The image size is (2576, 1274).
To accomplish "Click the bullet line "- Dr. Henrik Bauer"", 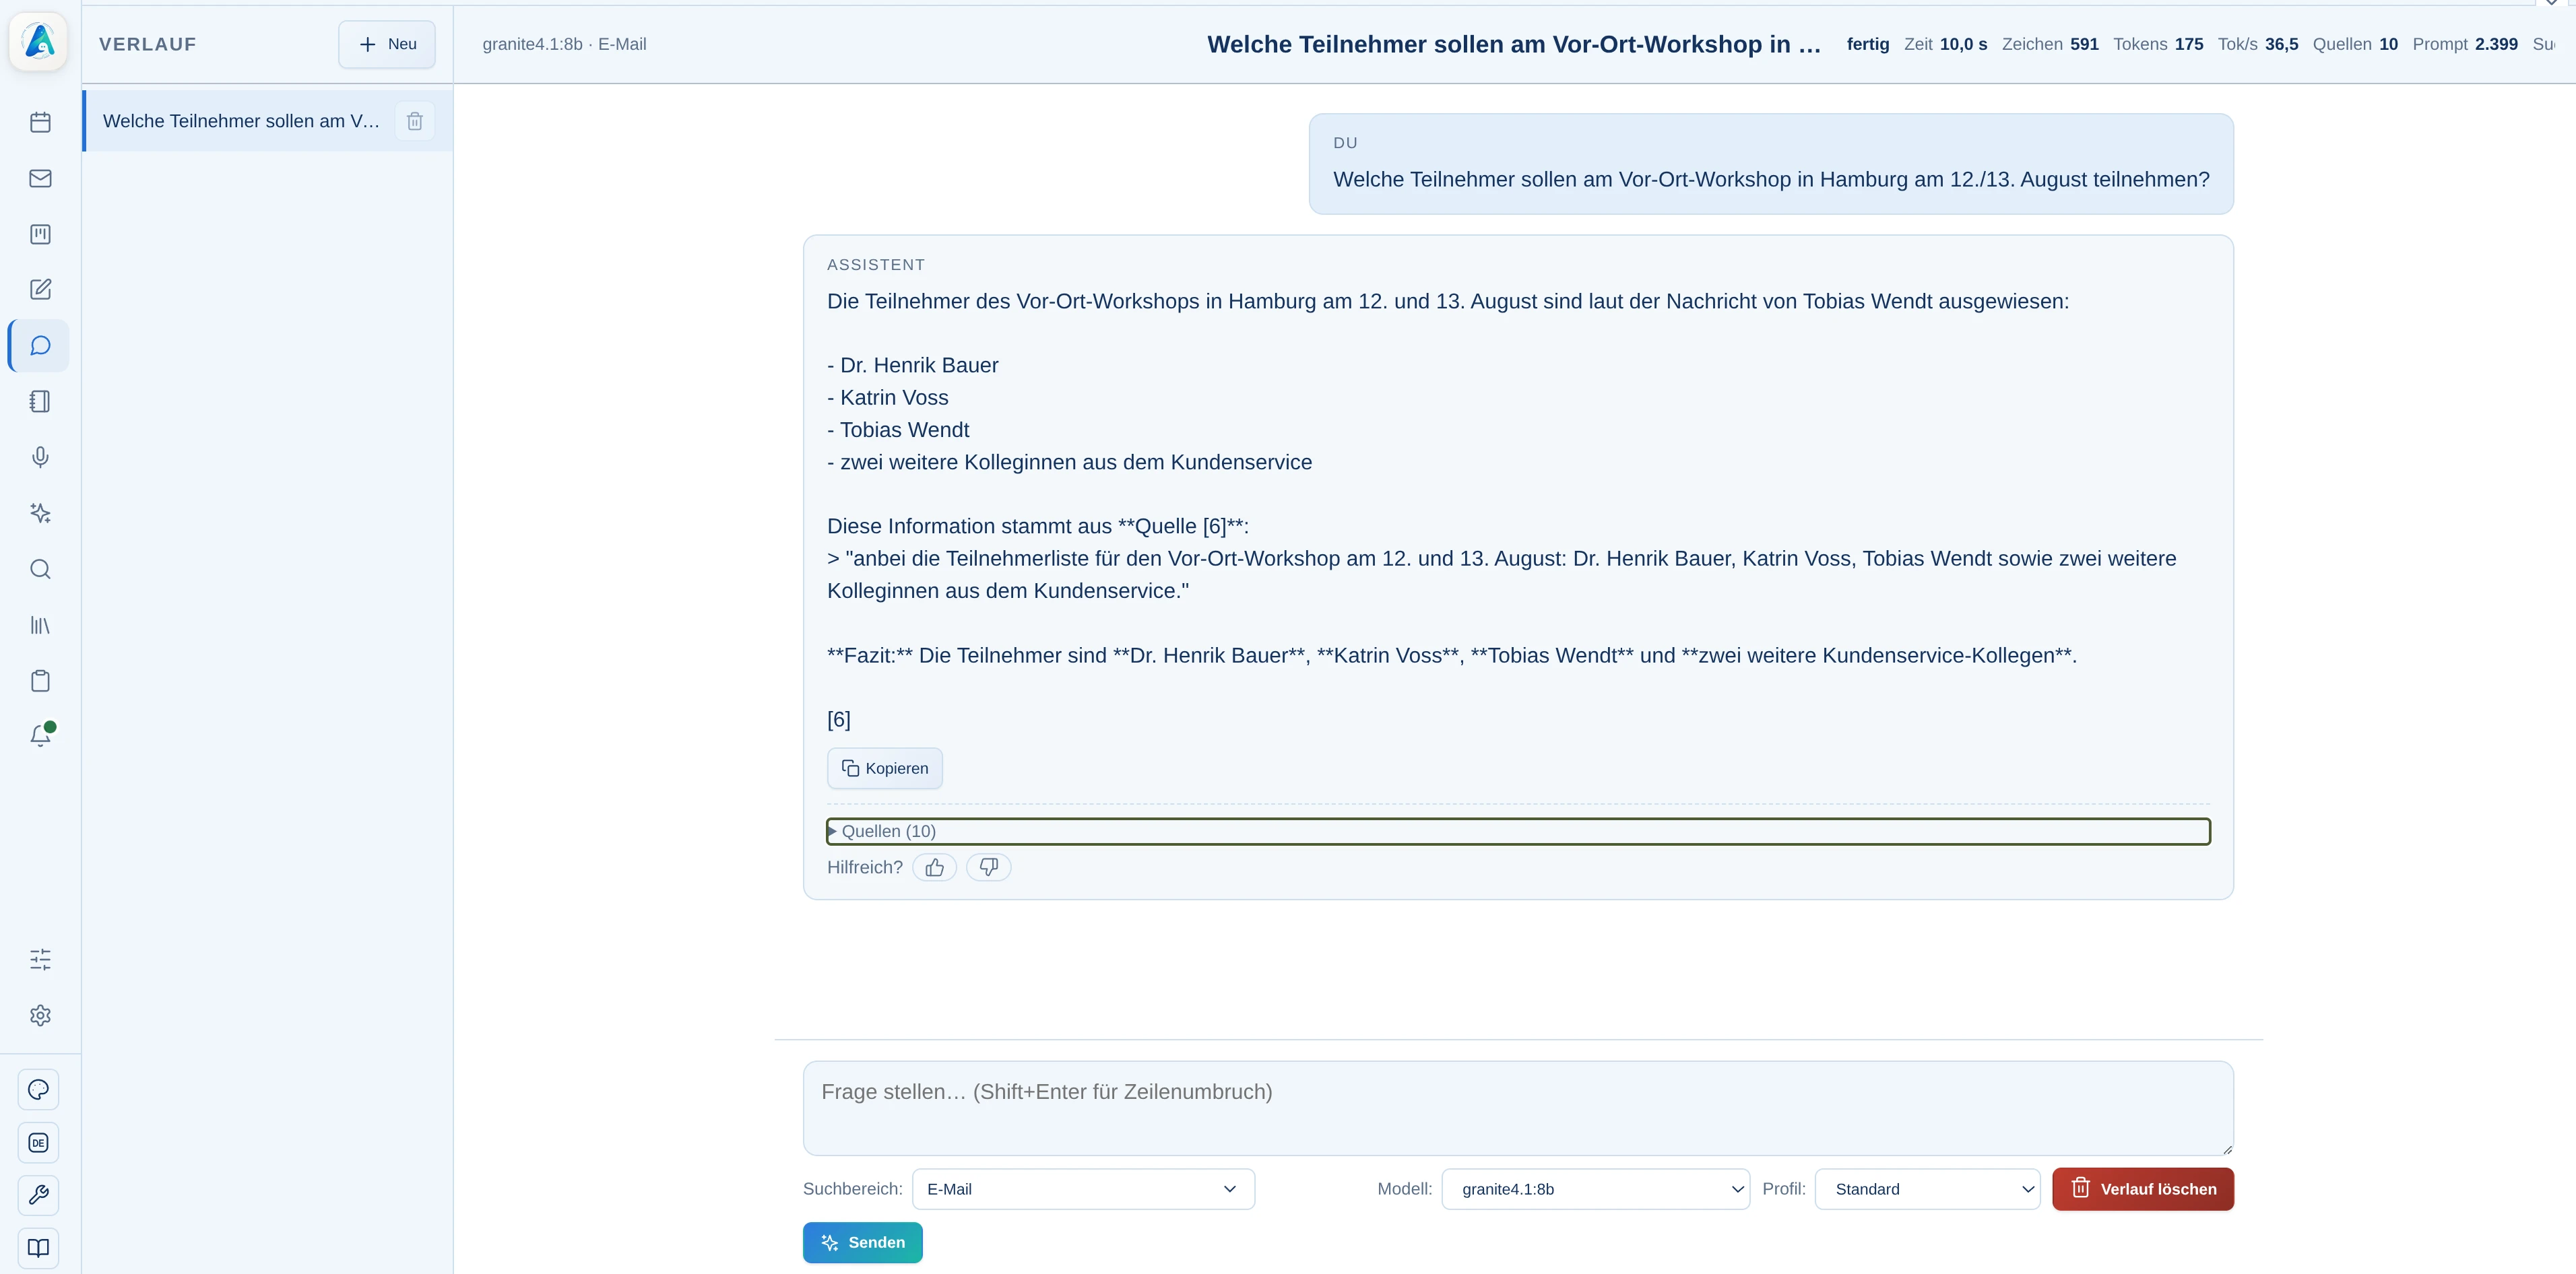I will [913, 366].
